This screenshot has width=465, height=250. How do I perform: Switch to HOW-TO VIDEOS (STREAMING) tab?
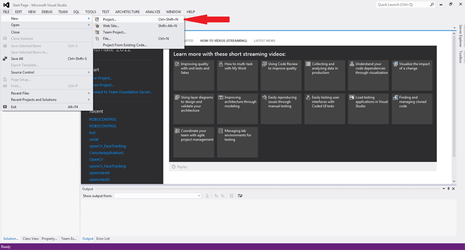pos(223,40)
